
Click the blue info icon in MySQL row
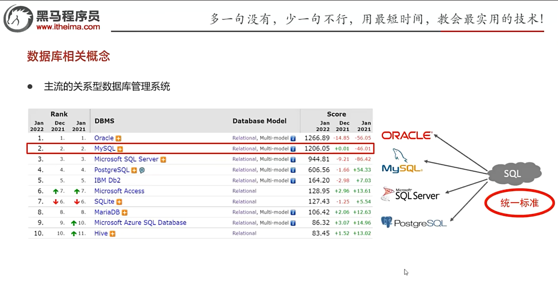293,149
